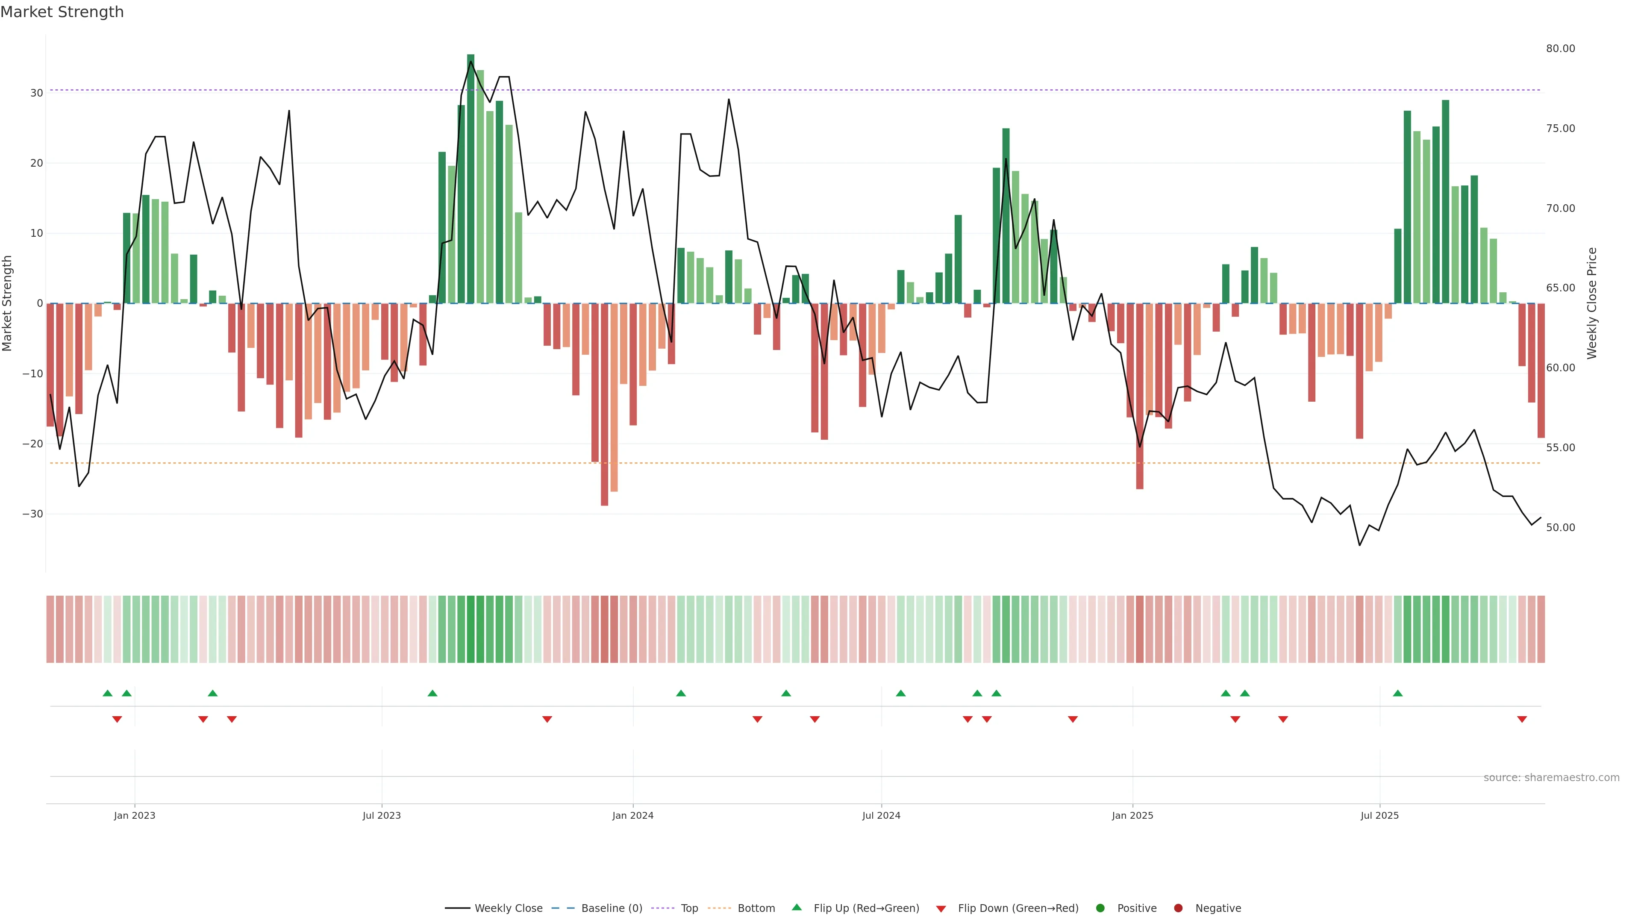Click the green Positive legend dot

point(1100,908)
